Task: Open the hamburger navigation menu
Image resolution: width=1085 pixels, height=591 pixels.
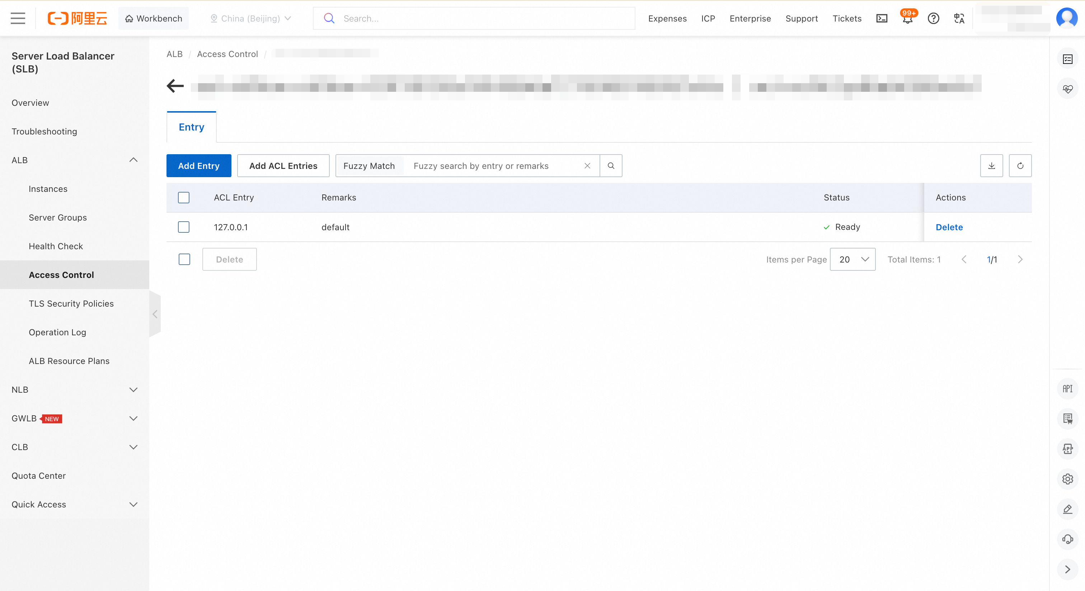Action: tap(18, 18)
